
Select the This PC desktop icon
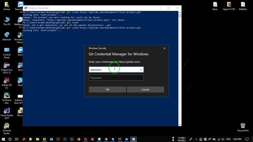(x=7, y=21)
